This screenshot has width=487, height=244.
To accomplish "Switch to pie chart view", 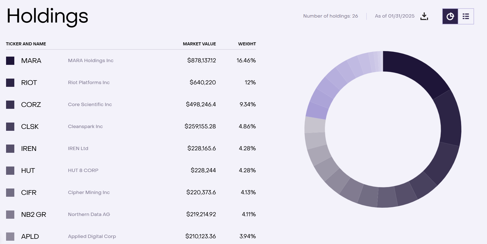I will click(x=450, y=16).
